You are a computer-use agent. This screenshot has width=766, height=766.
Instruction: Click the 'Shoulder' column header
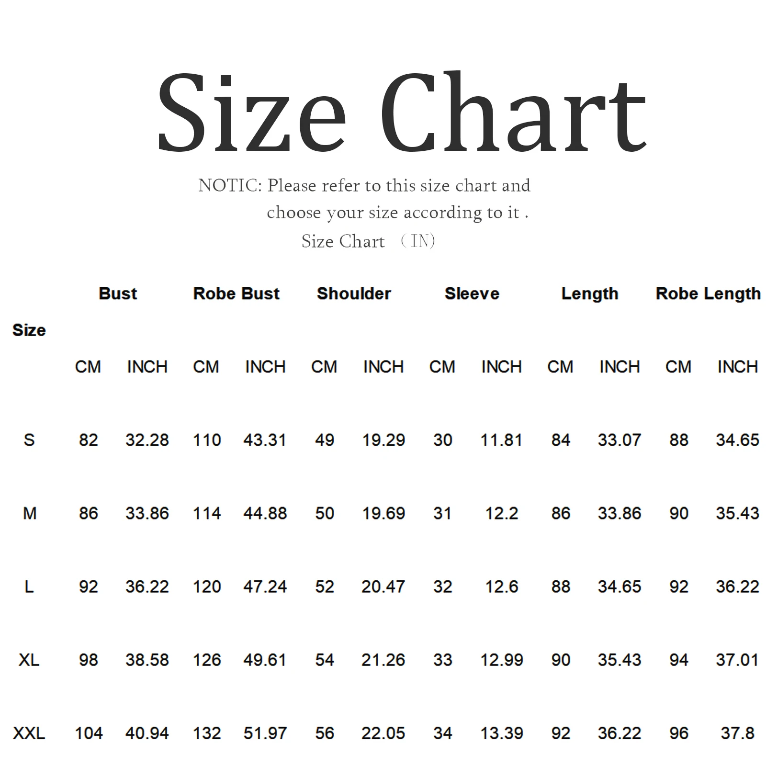pos(354,293)
